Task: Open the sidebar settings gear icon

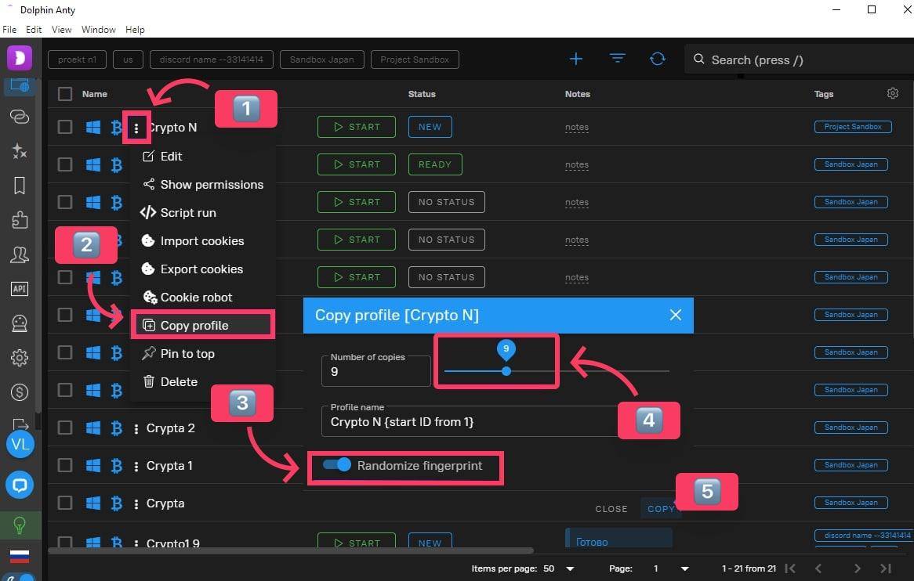Action: click(20, 358)
